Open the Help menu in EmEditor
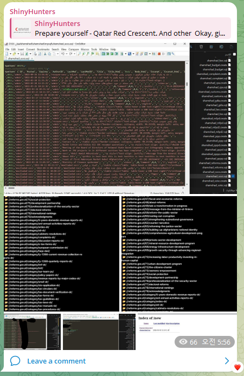This screenshot has height=376, width=244. tap(113, 49)
